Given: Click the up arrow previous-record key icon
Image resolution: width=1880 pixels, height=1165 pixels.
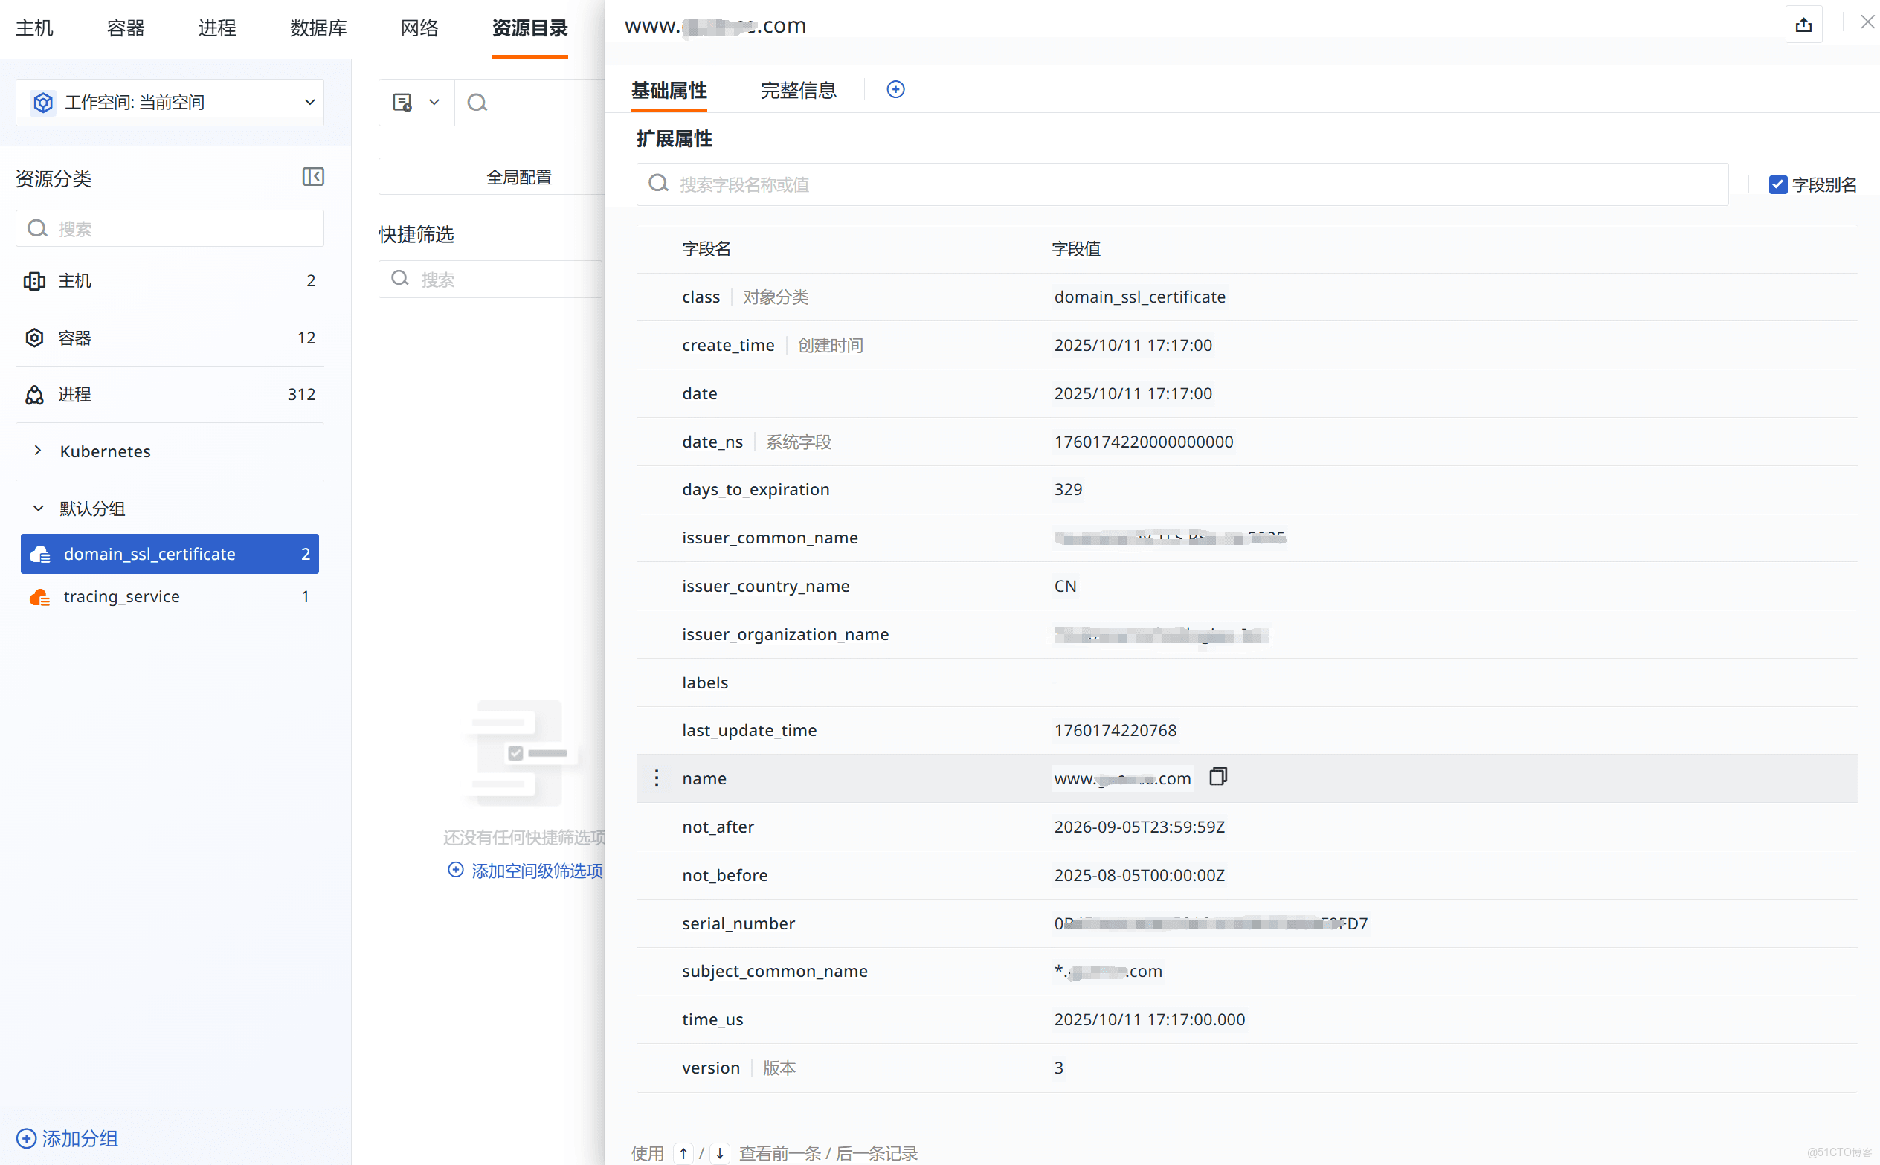Looking at the screenshot, I should point(683,1152).
